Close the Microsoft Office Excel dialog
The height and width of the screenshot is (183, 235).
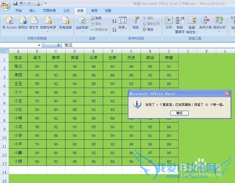(x=227, y=94)
